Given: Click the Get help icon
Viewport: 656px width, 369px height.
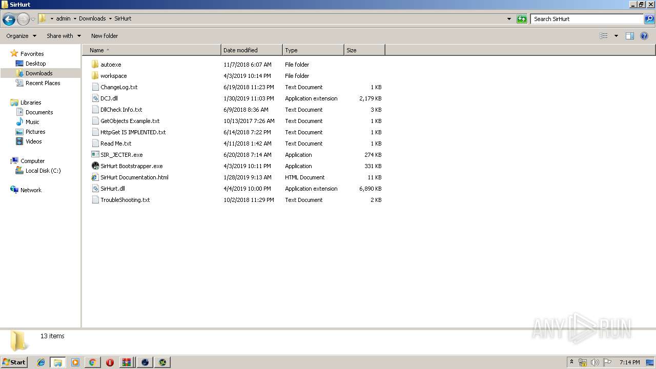Looking at the screenshot, I should point(644,36).
